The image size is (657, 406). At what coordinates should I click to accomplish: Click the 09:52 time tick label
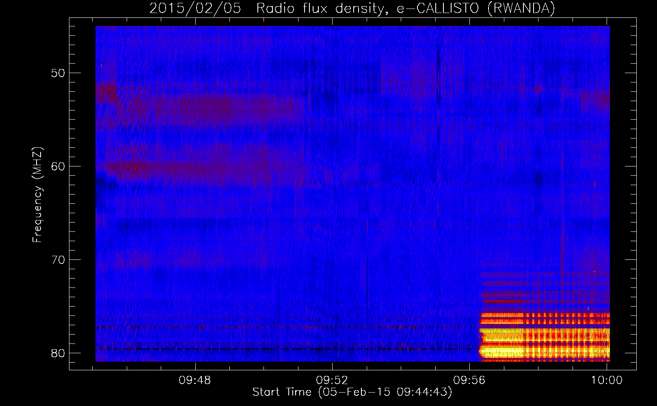[x=332, y=380]
